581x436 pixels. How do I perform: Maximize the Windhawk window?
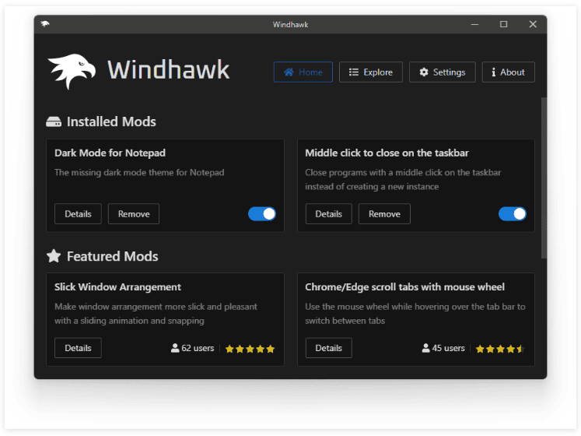[503, 24]
